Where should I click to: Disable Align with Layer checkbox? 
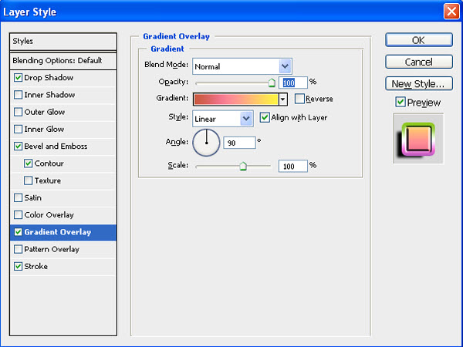pyautogui.click(x=265, y=118)
